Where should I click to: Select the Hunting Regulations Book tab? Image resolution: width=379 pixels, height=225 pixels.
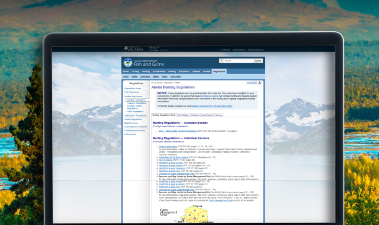click(x=164, y=115)
